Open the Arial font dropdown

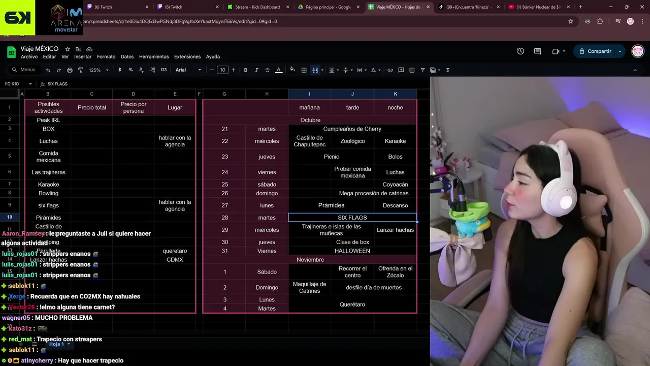[x=188, y=70]
